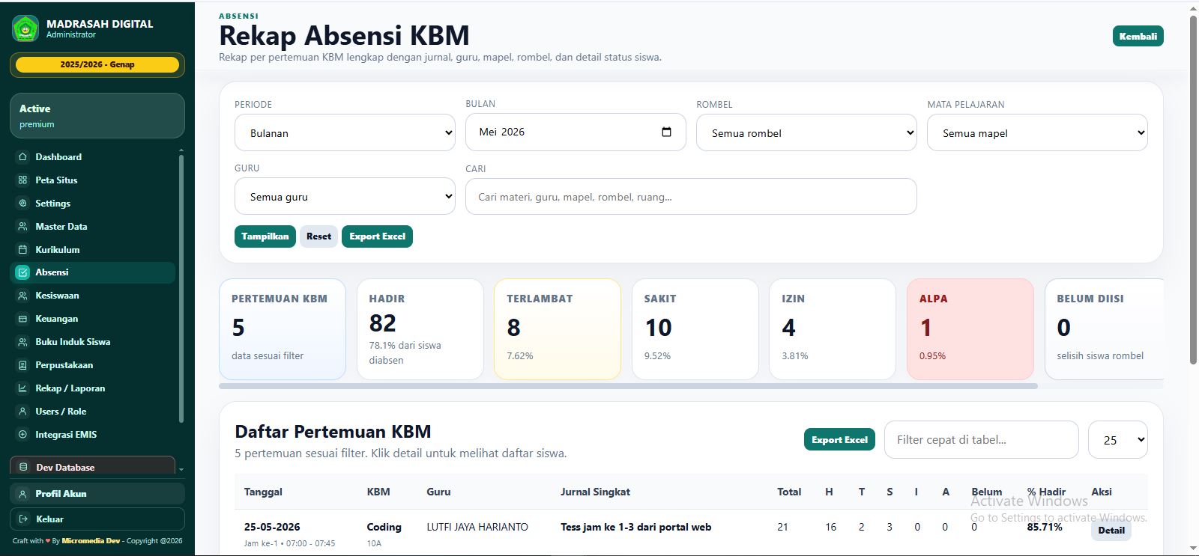Image resolution: width=1199 pixels, height=556 pixels.
Task: Focus the Cari materi search field
Action: [691, 197]
